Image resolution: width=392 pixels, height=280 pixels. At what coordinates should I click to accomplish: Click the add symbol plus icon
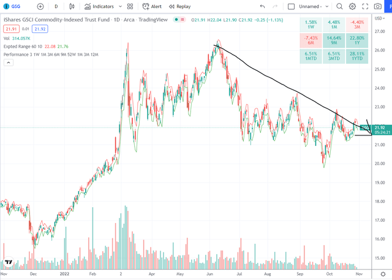(x=40, y=7)
